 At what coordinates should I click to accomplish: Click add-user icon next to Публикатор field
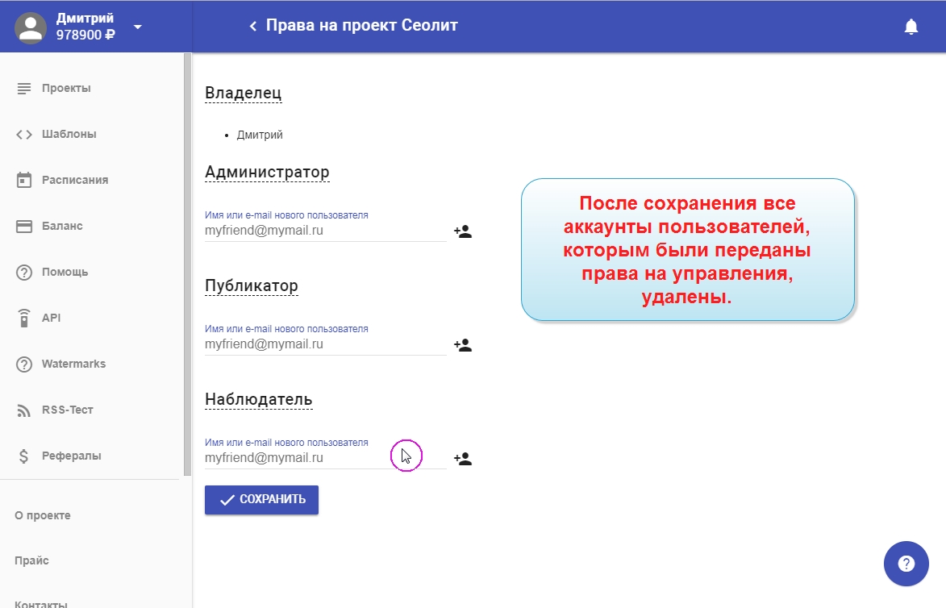coord(462,345)
